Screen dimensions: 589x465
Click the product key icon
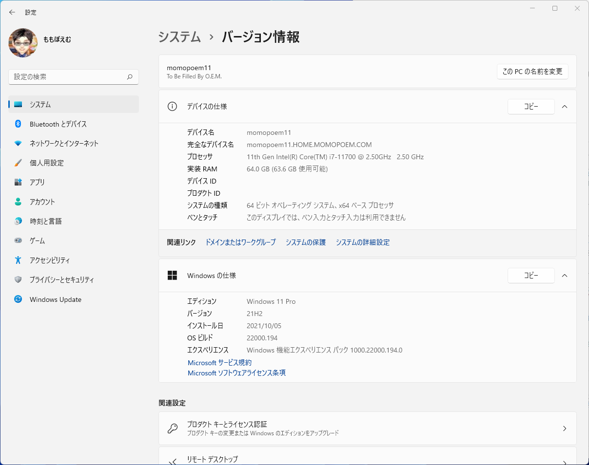coord(173,428)
